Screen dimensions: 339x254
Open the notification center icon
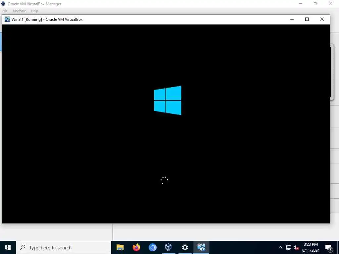[328, 247]
